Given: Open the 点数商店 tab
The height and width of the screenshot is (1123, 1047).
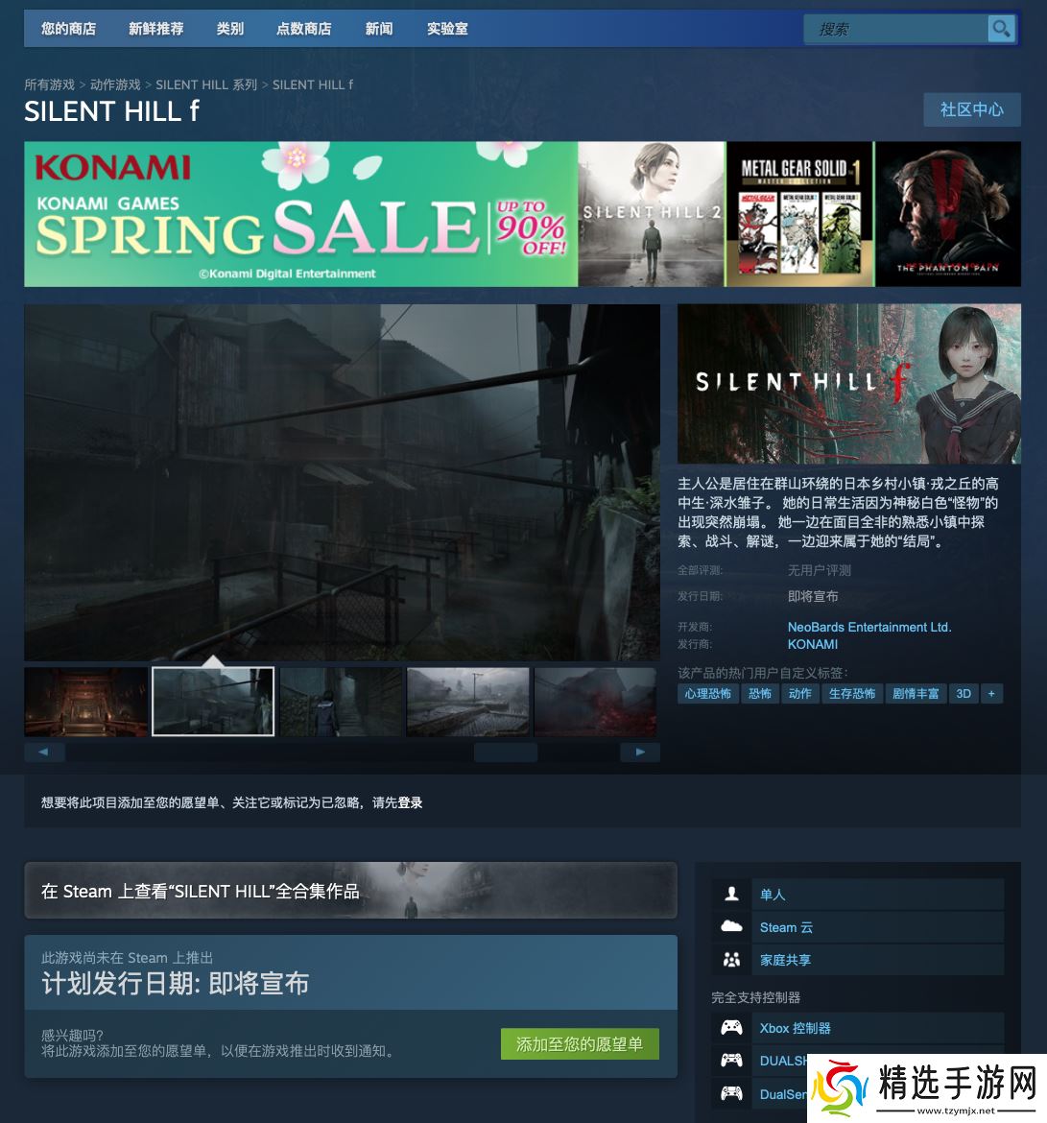Looking at the screenshot, I should pyautogui.click(x=303, y=29).
